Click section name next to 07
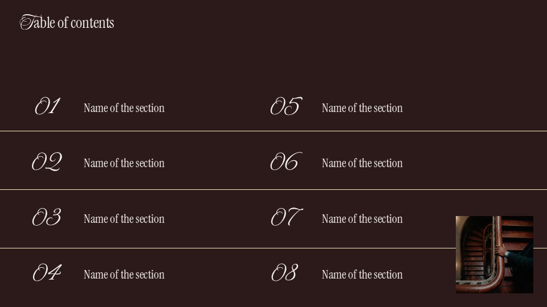This screenshot has width=547, height=307. pyautogui.click(x=362, y=219)
